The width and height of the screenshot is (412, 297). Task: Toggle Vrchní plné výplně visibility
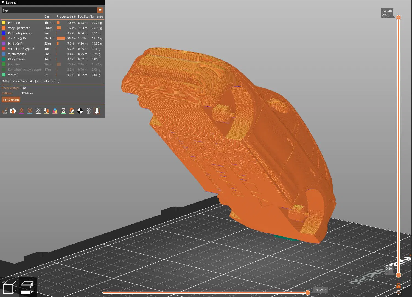[52, 49]
